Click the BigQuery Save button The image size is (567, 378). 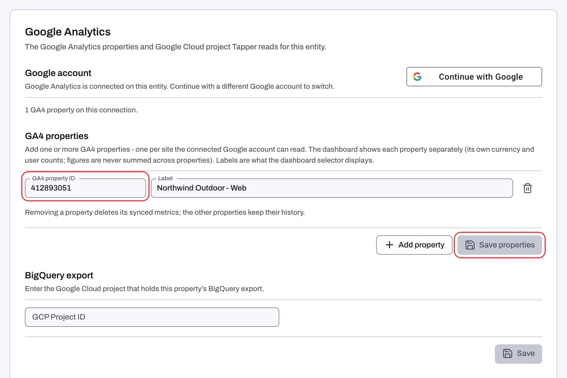[518, 354]
